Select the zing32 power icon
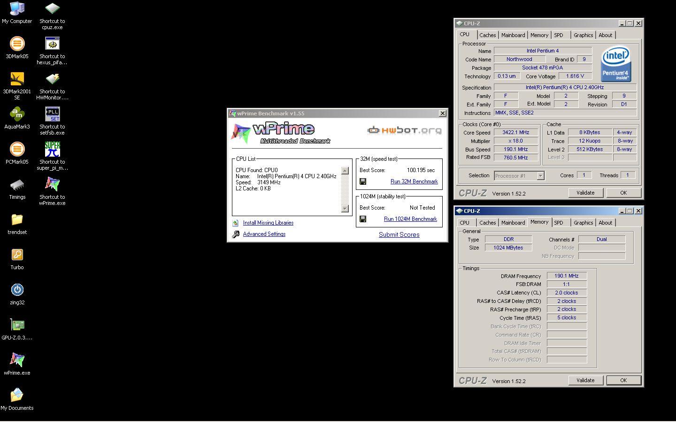The image size is (676, 422). [17, 294]
